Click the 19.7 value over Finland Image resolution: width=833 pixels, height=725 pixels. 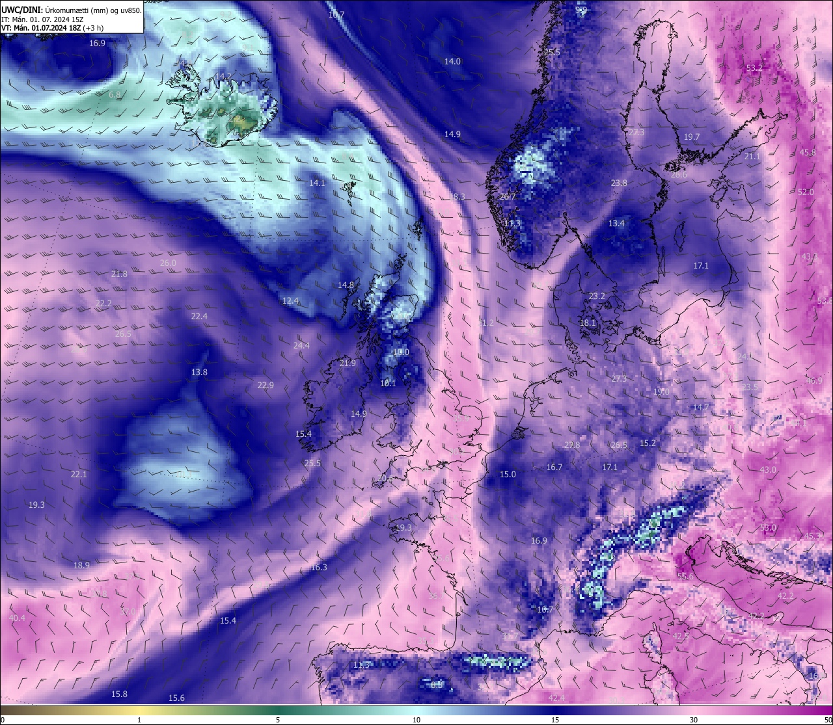click(x=692, y=137)
